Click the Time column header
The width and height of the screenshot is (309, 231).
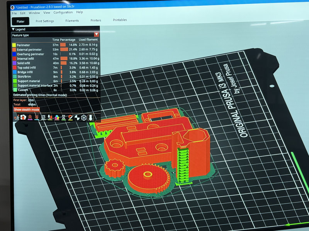(56, 40)
